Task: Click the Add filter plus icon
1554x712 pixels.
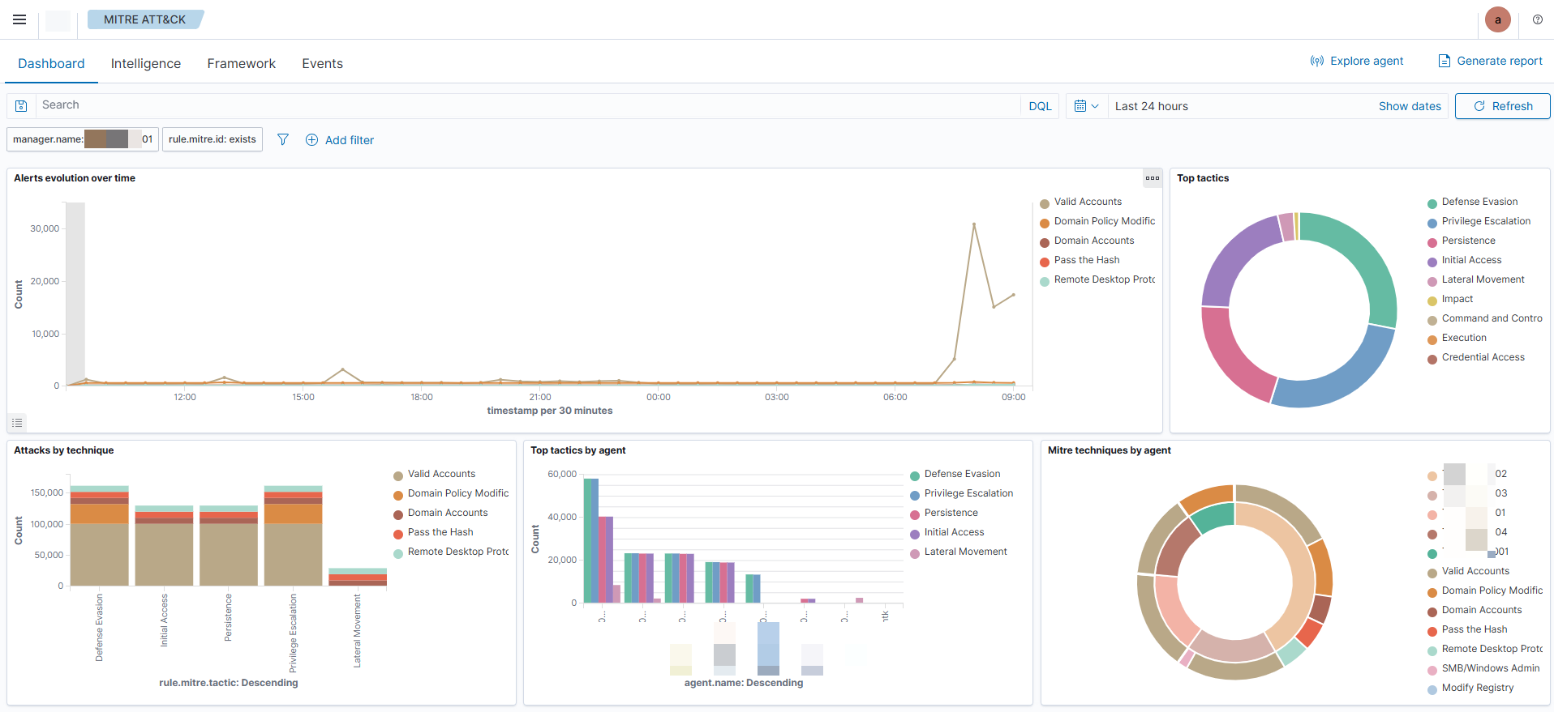Action: [311, 140]
